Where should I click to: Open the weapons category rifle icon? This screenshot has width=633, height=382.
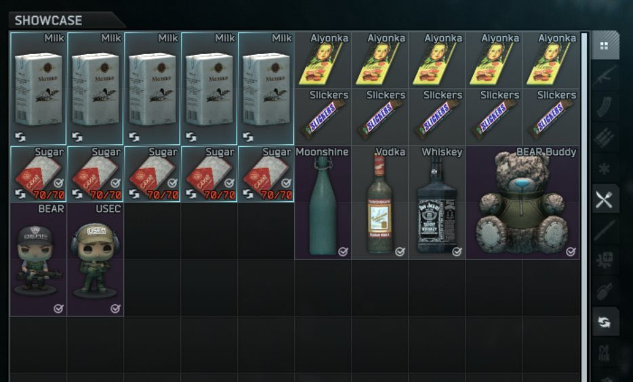tap(605, 75)
